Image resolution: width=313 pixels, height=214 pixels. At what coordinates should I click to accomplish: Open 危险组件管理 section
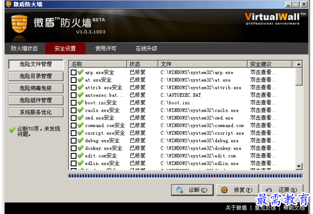36,100
